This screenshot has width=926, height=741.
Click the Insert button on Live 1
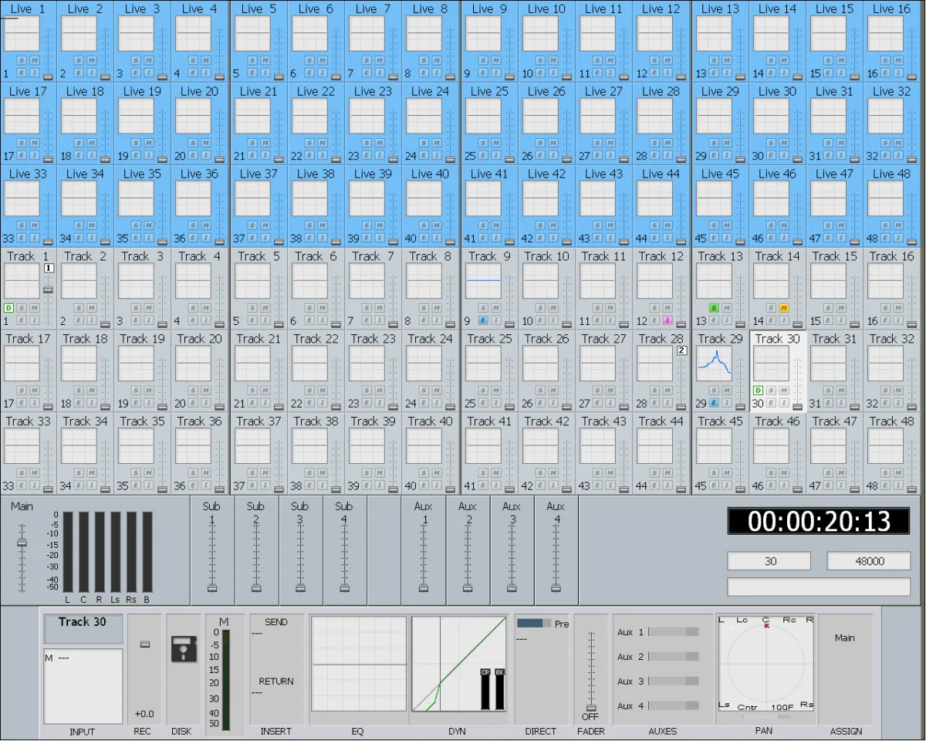click(x=34, y=73)
